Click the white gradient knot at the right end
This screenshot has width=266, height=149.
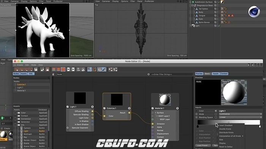(260, 126)
